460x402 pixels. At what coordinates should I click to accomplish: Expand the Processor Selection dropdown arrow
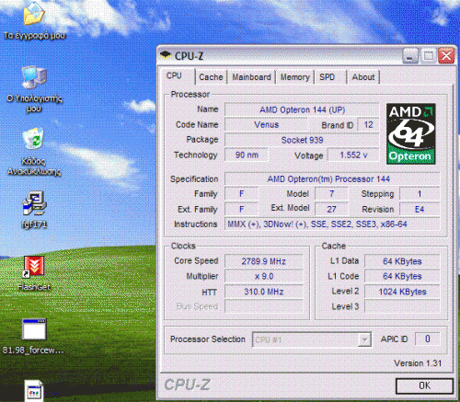point(364,339)
